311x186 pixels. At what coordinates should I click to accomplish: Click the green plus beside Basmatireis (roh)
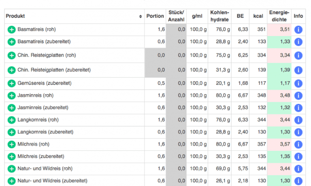(11, 30)
